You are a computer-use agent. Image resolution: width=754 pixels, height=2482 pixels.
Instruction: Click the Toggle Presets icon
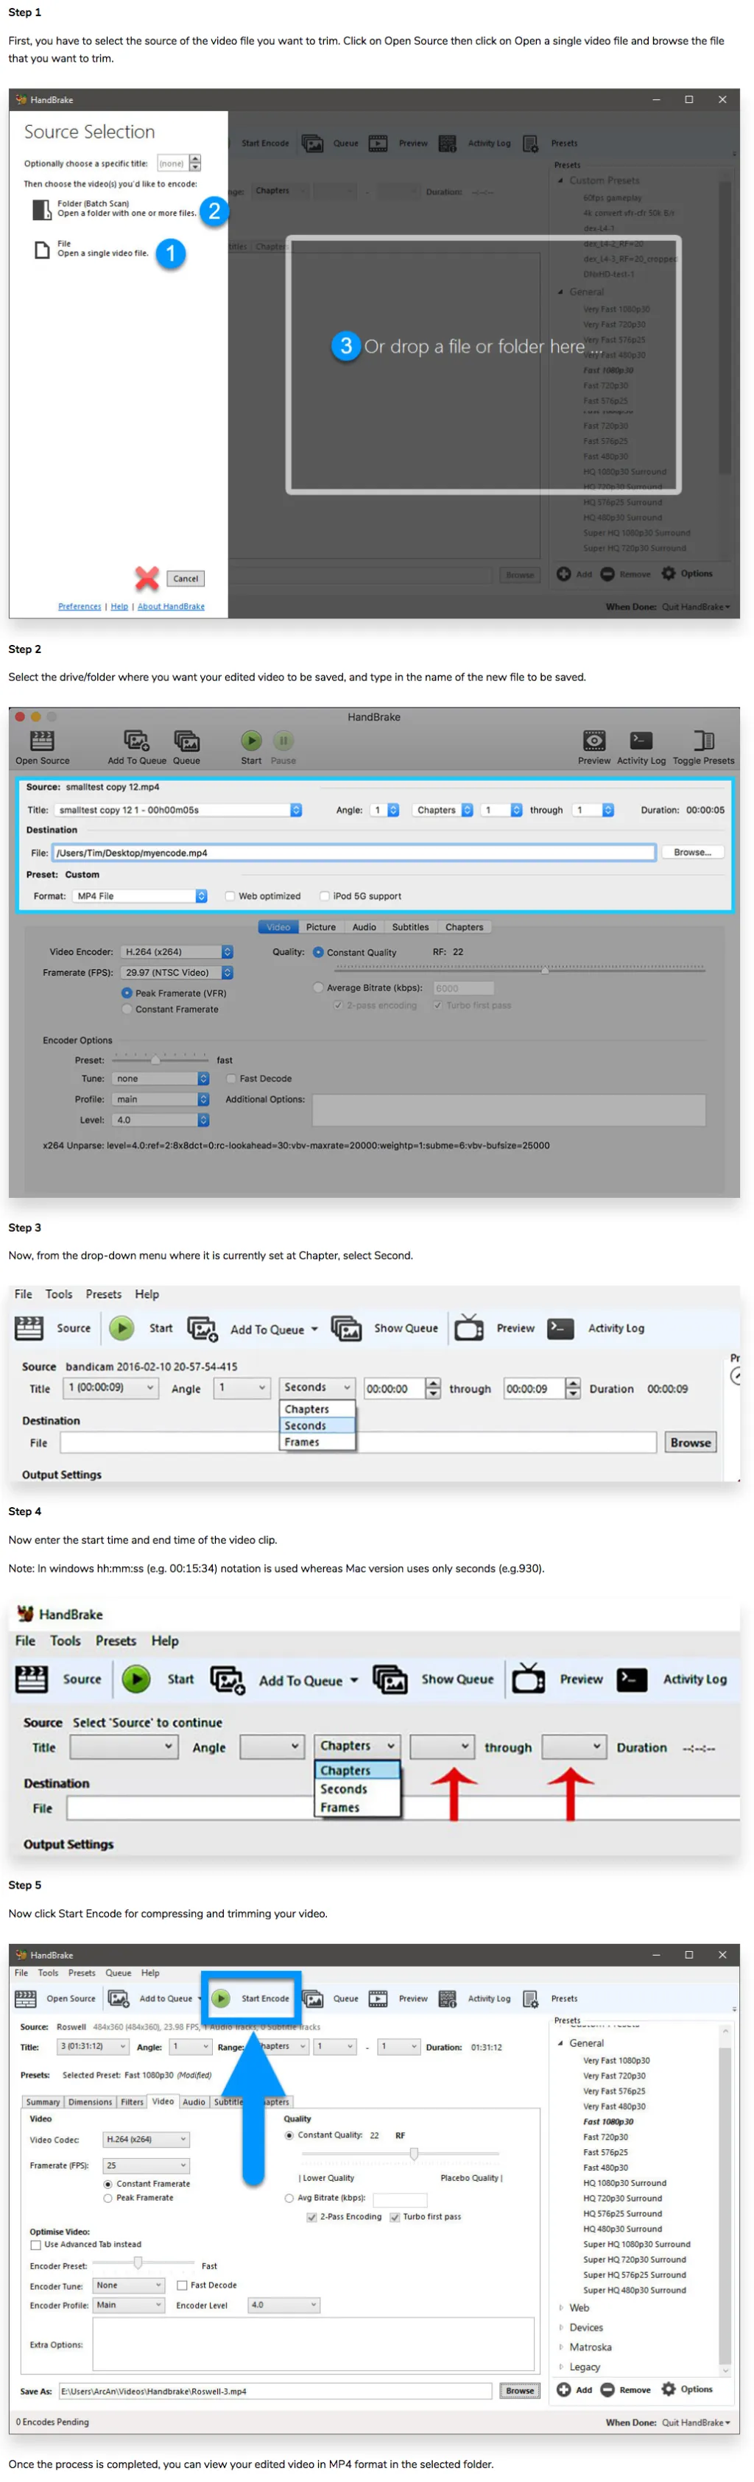(703, 740)
